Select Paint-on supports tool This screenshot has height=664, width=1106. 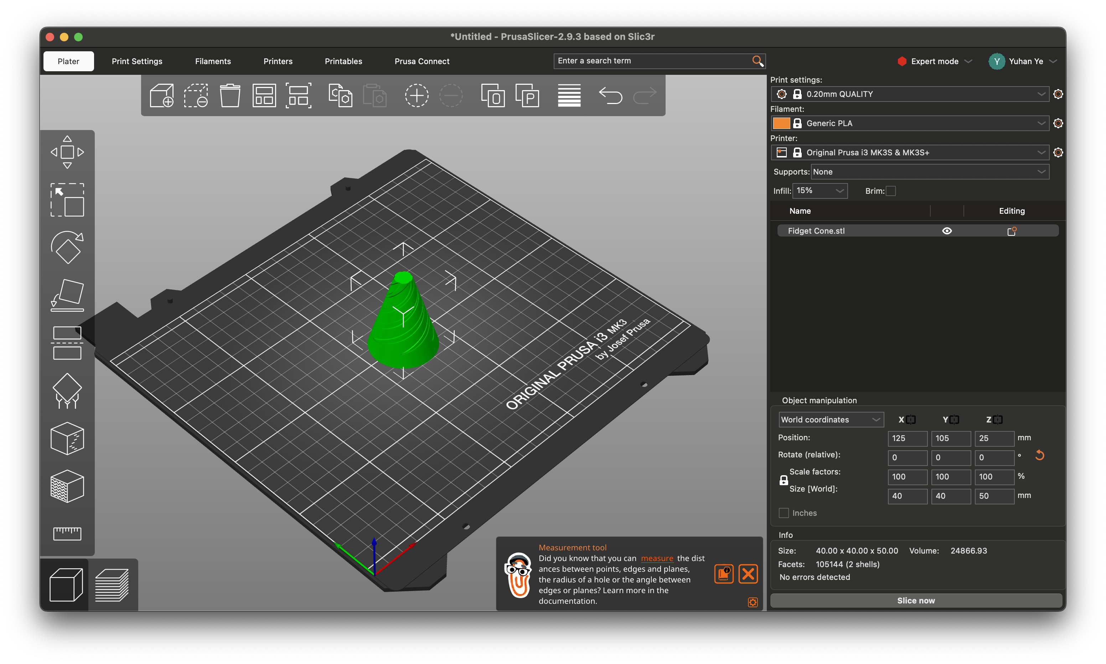pyautogui.click(x=67, y=391)
